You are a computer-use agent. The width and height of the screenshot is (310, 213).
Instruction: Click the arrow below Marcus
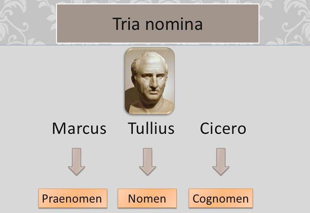(x=77, y=161)
